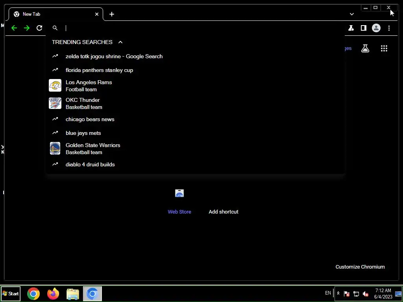Click Customize Chromium button
403x302 pixels.
pyautogui.click(x=360, y=267)
